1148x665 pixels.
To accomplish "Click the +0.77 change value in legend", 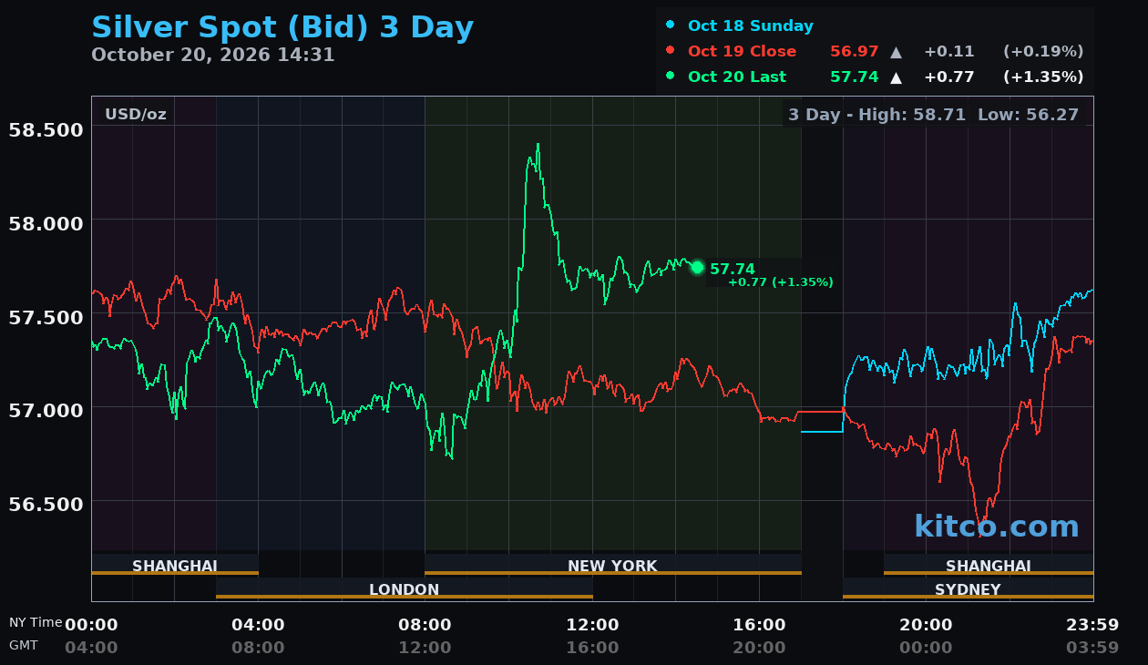I will pos(948,77).
